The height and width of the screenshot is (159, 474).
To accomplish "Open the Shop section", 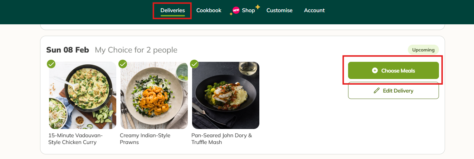I will pos(248,10).
